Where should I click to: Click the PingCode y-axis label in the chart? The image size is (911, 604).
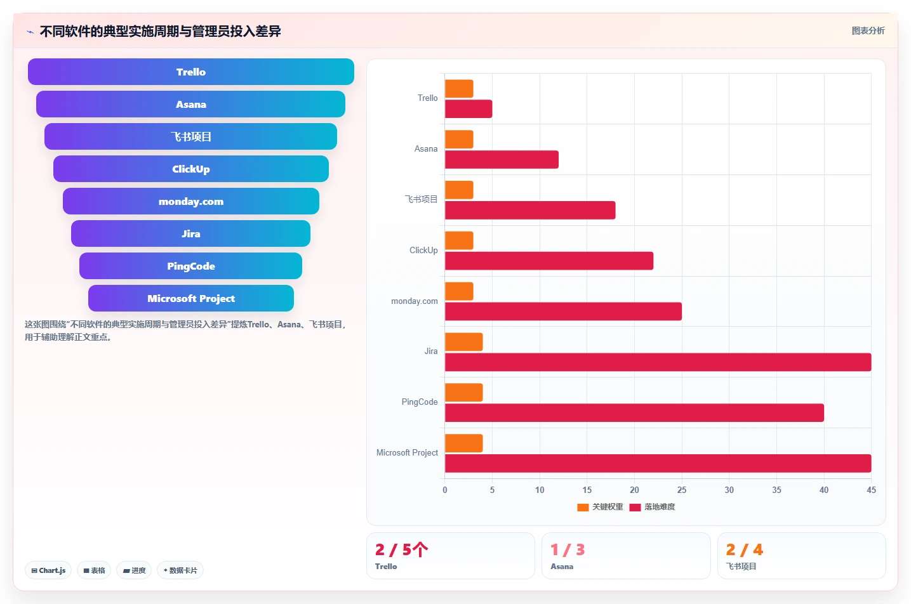tap(420, 402)
